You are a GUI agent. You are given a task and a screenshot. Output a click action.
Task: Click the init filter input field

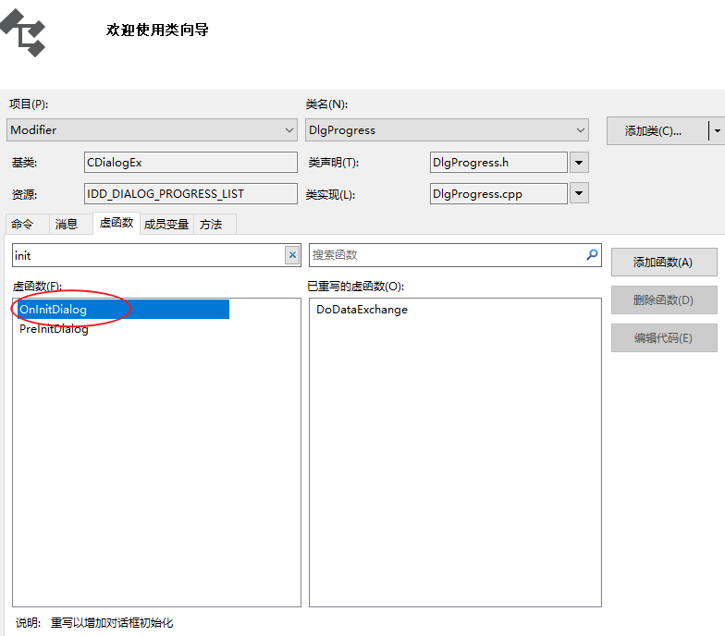tap(148, 255)
